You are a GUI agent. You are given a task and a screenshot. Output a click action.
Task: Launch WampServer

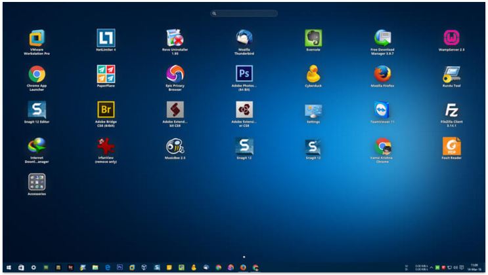(x=452, y=38)
